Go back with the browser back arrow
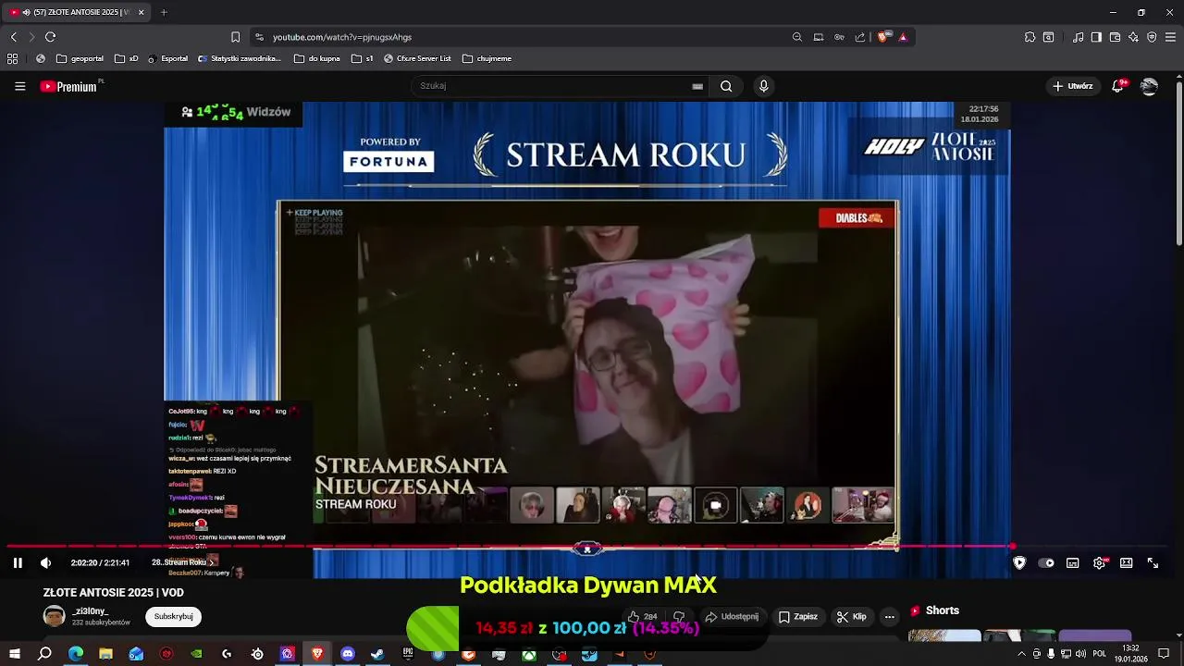1184x666 pixels. (14, 37)
